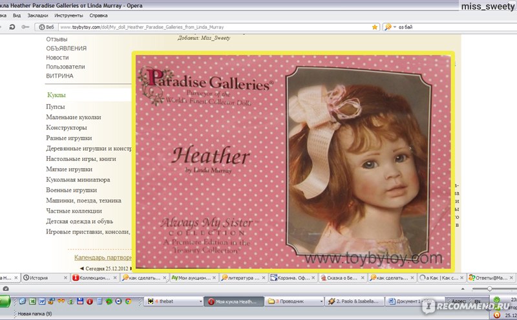Select the Пупсы category
Screen dimensions: 517x320
[56, 107]
